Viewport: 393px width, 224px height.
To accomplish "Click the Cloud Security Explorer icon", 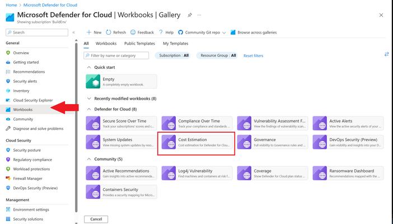I will 8,100.
